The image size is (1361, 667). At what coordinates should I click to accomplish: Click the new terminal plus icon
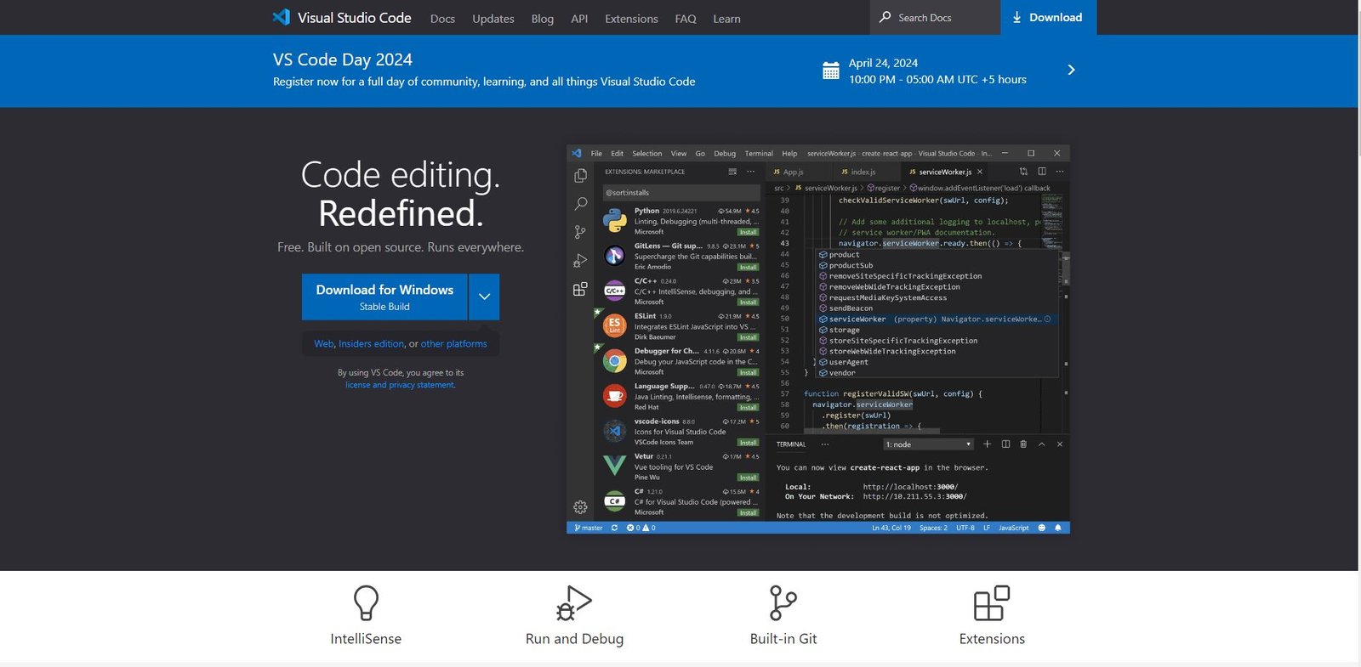click(988, 444)
